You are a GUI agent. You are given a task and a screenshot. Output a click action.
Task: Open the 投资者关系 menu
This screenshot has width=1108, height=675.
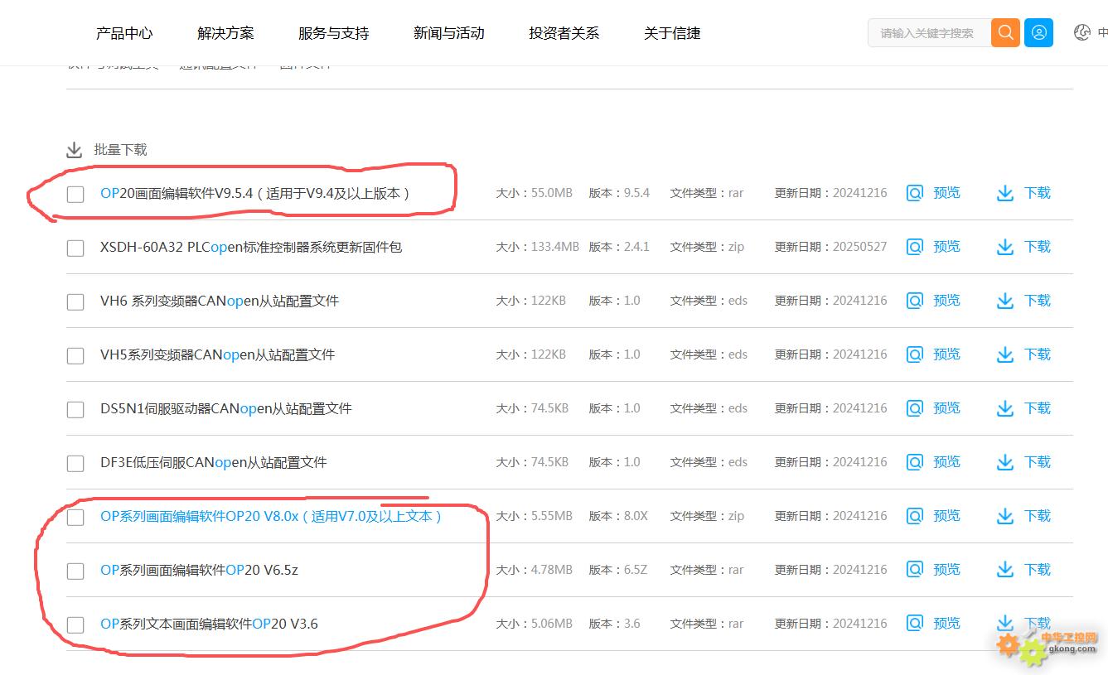coord(564,33)
